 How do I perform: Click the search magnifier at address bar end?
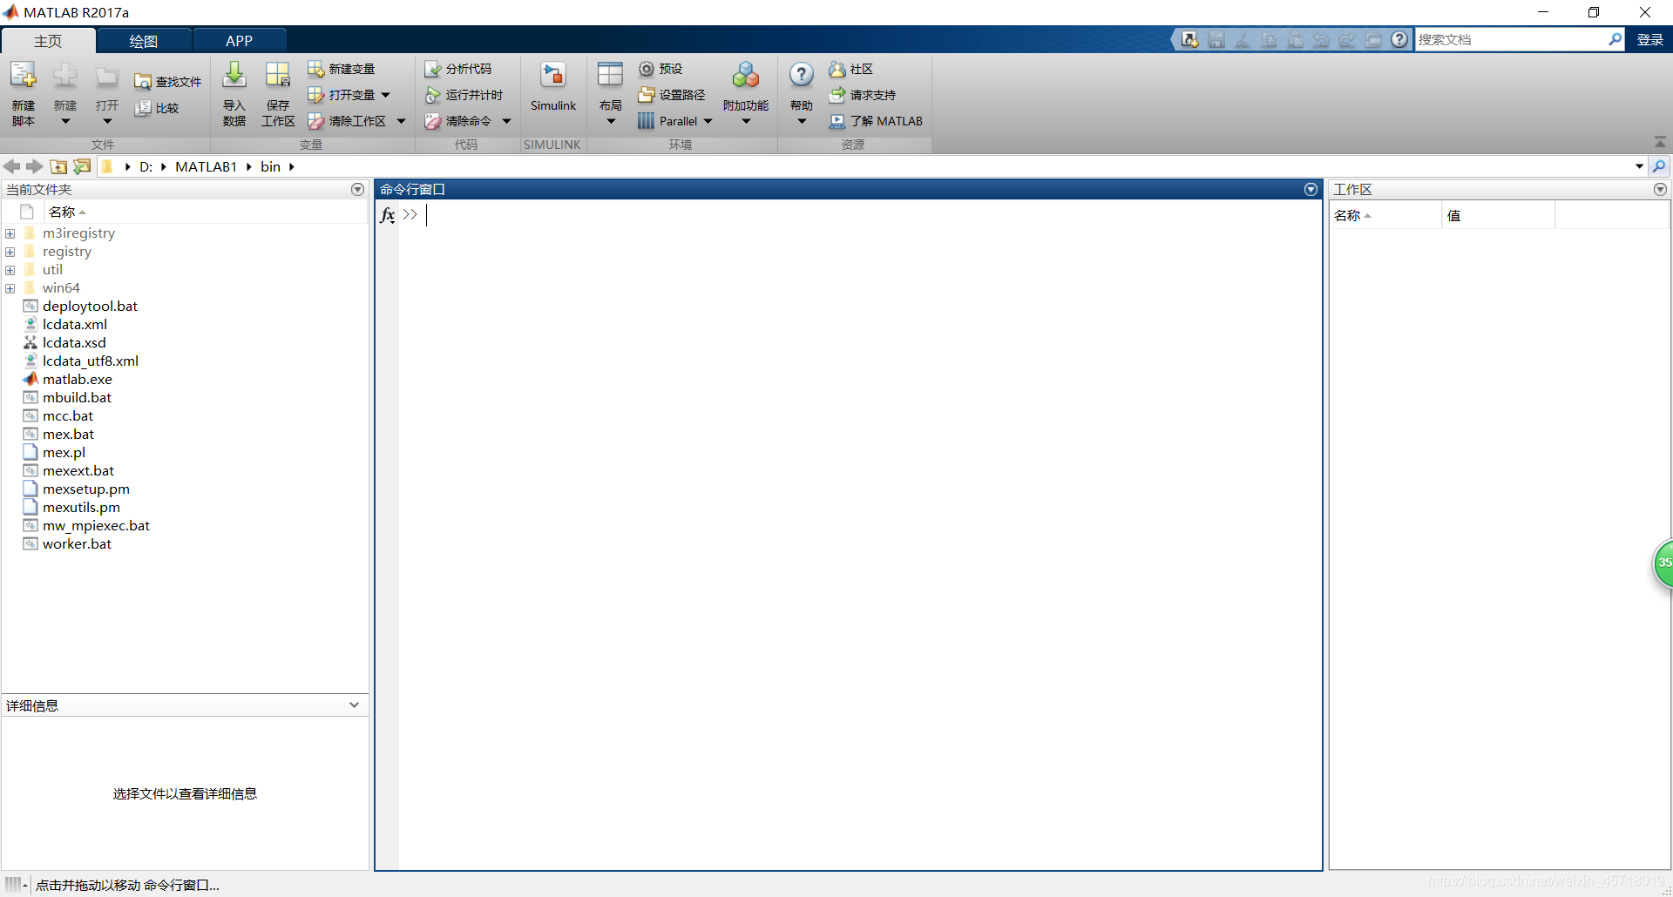click(1659, 166)
